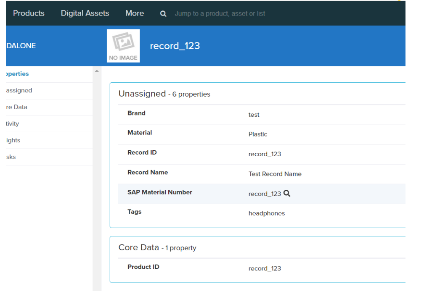Jump to Unassigned in the left sidebar
424x291 pixels.
click(19, 90)
